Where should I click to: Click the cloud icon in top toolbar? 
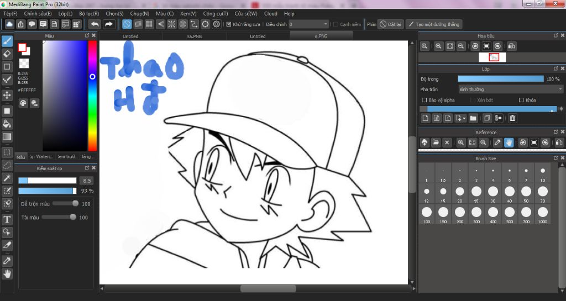pyautogui.click(x=9, y=24)
